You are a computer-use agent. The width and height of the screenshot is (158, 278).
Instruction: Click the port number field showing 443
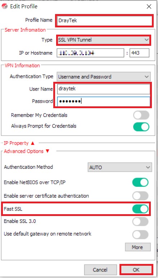[x=139, y=53]
